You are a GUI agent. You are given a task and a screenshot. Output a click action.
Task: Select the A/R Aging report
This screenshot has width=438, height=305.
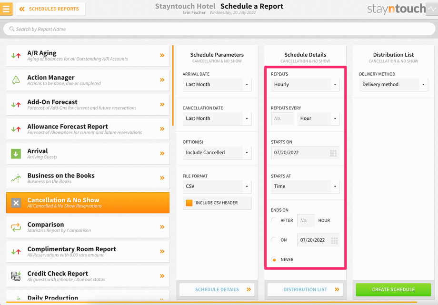coord(88,56)
